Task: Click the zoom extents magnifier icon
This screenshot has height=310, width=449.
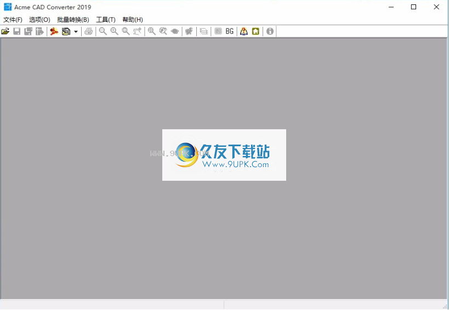Action: pos(152,31)
